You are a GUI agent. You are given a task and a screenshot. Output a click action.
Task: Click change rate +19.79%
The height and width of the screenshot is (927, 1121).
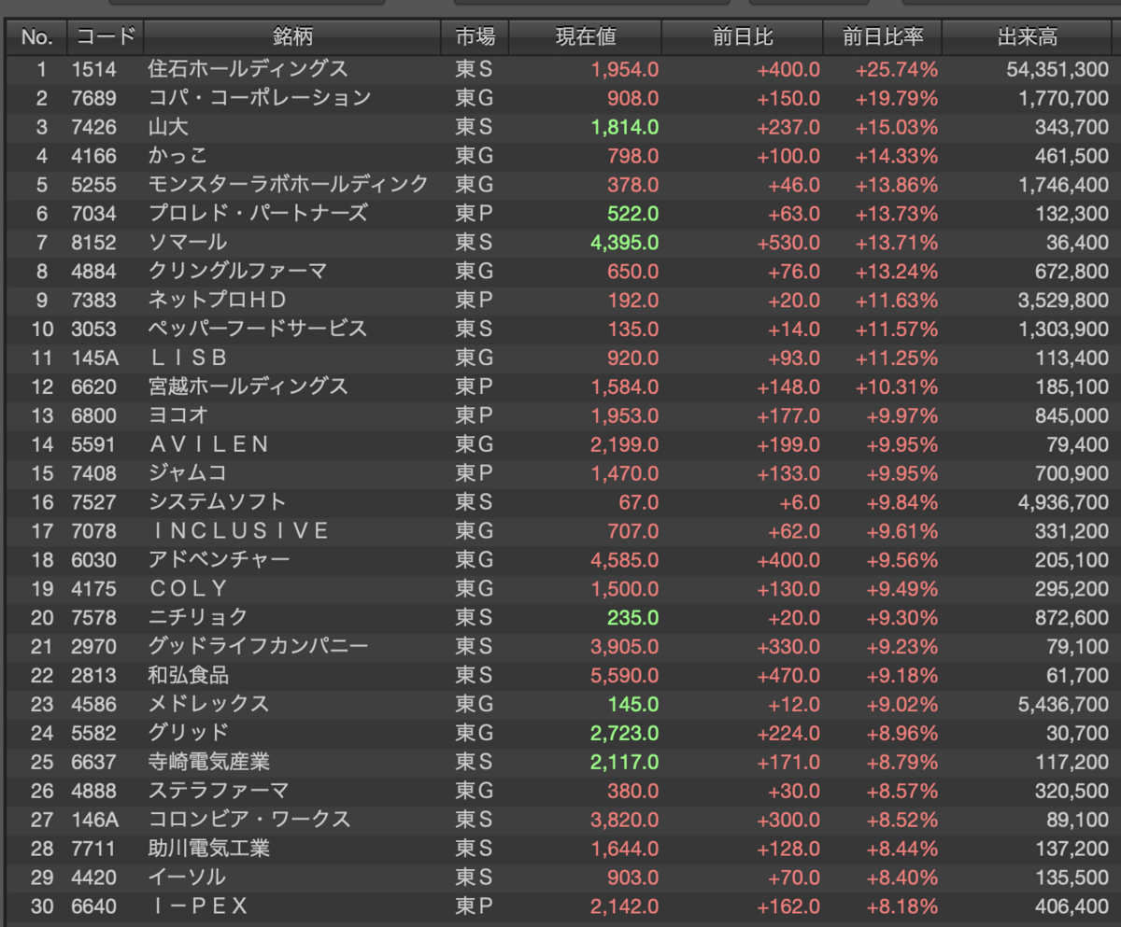point(897,98)
